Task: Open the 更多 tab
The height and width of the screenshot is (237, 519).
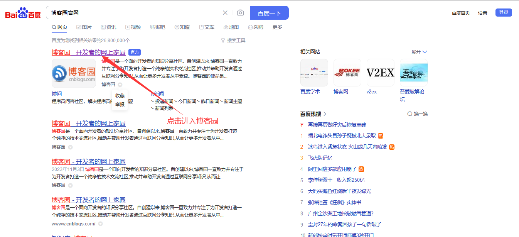Action: tap(277, 27)
